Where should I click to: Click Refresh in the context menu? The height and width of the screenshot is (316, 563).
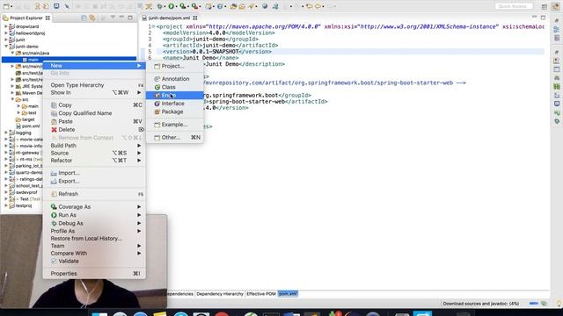94,194
